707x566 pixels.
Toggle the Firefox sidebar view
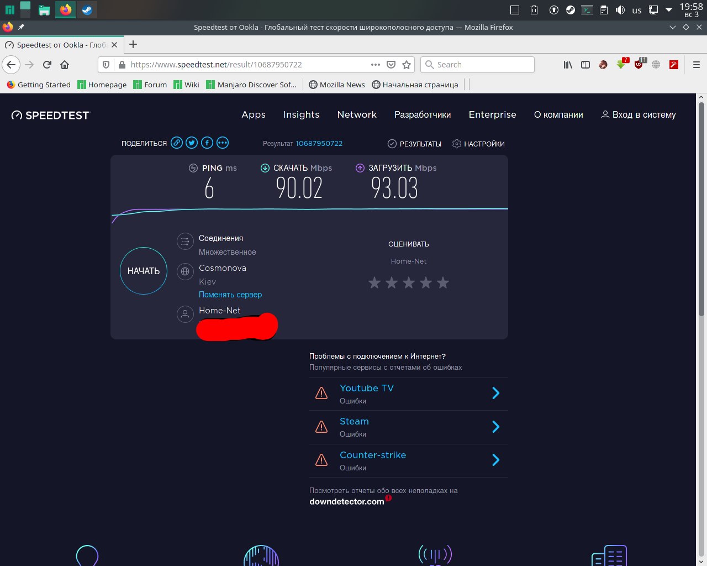coord(585,65)
